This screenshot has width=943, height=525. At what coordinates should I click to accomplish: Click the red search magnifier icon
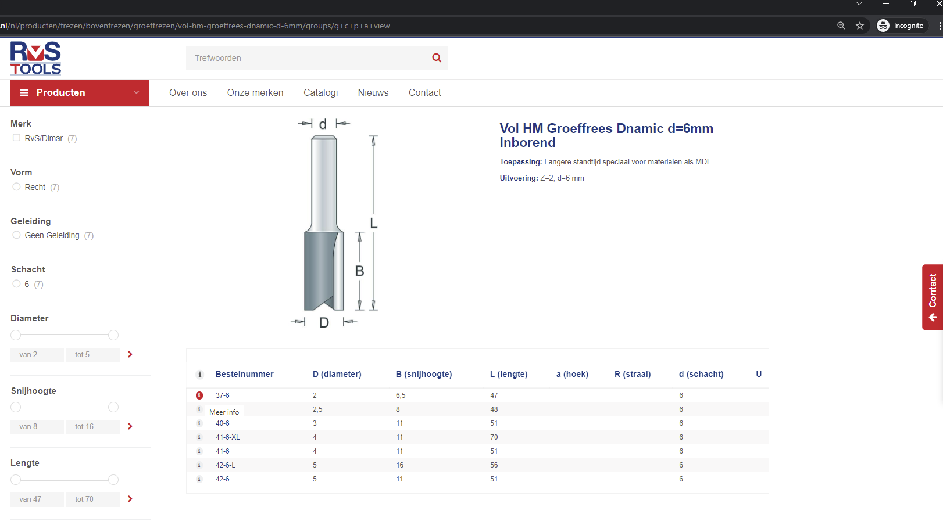point(437,58)
